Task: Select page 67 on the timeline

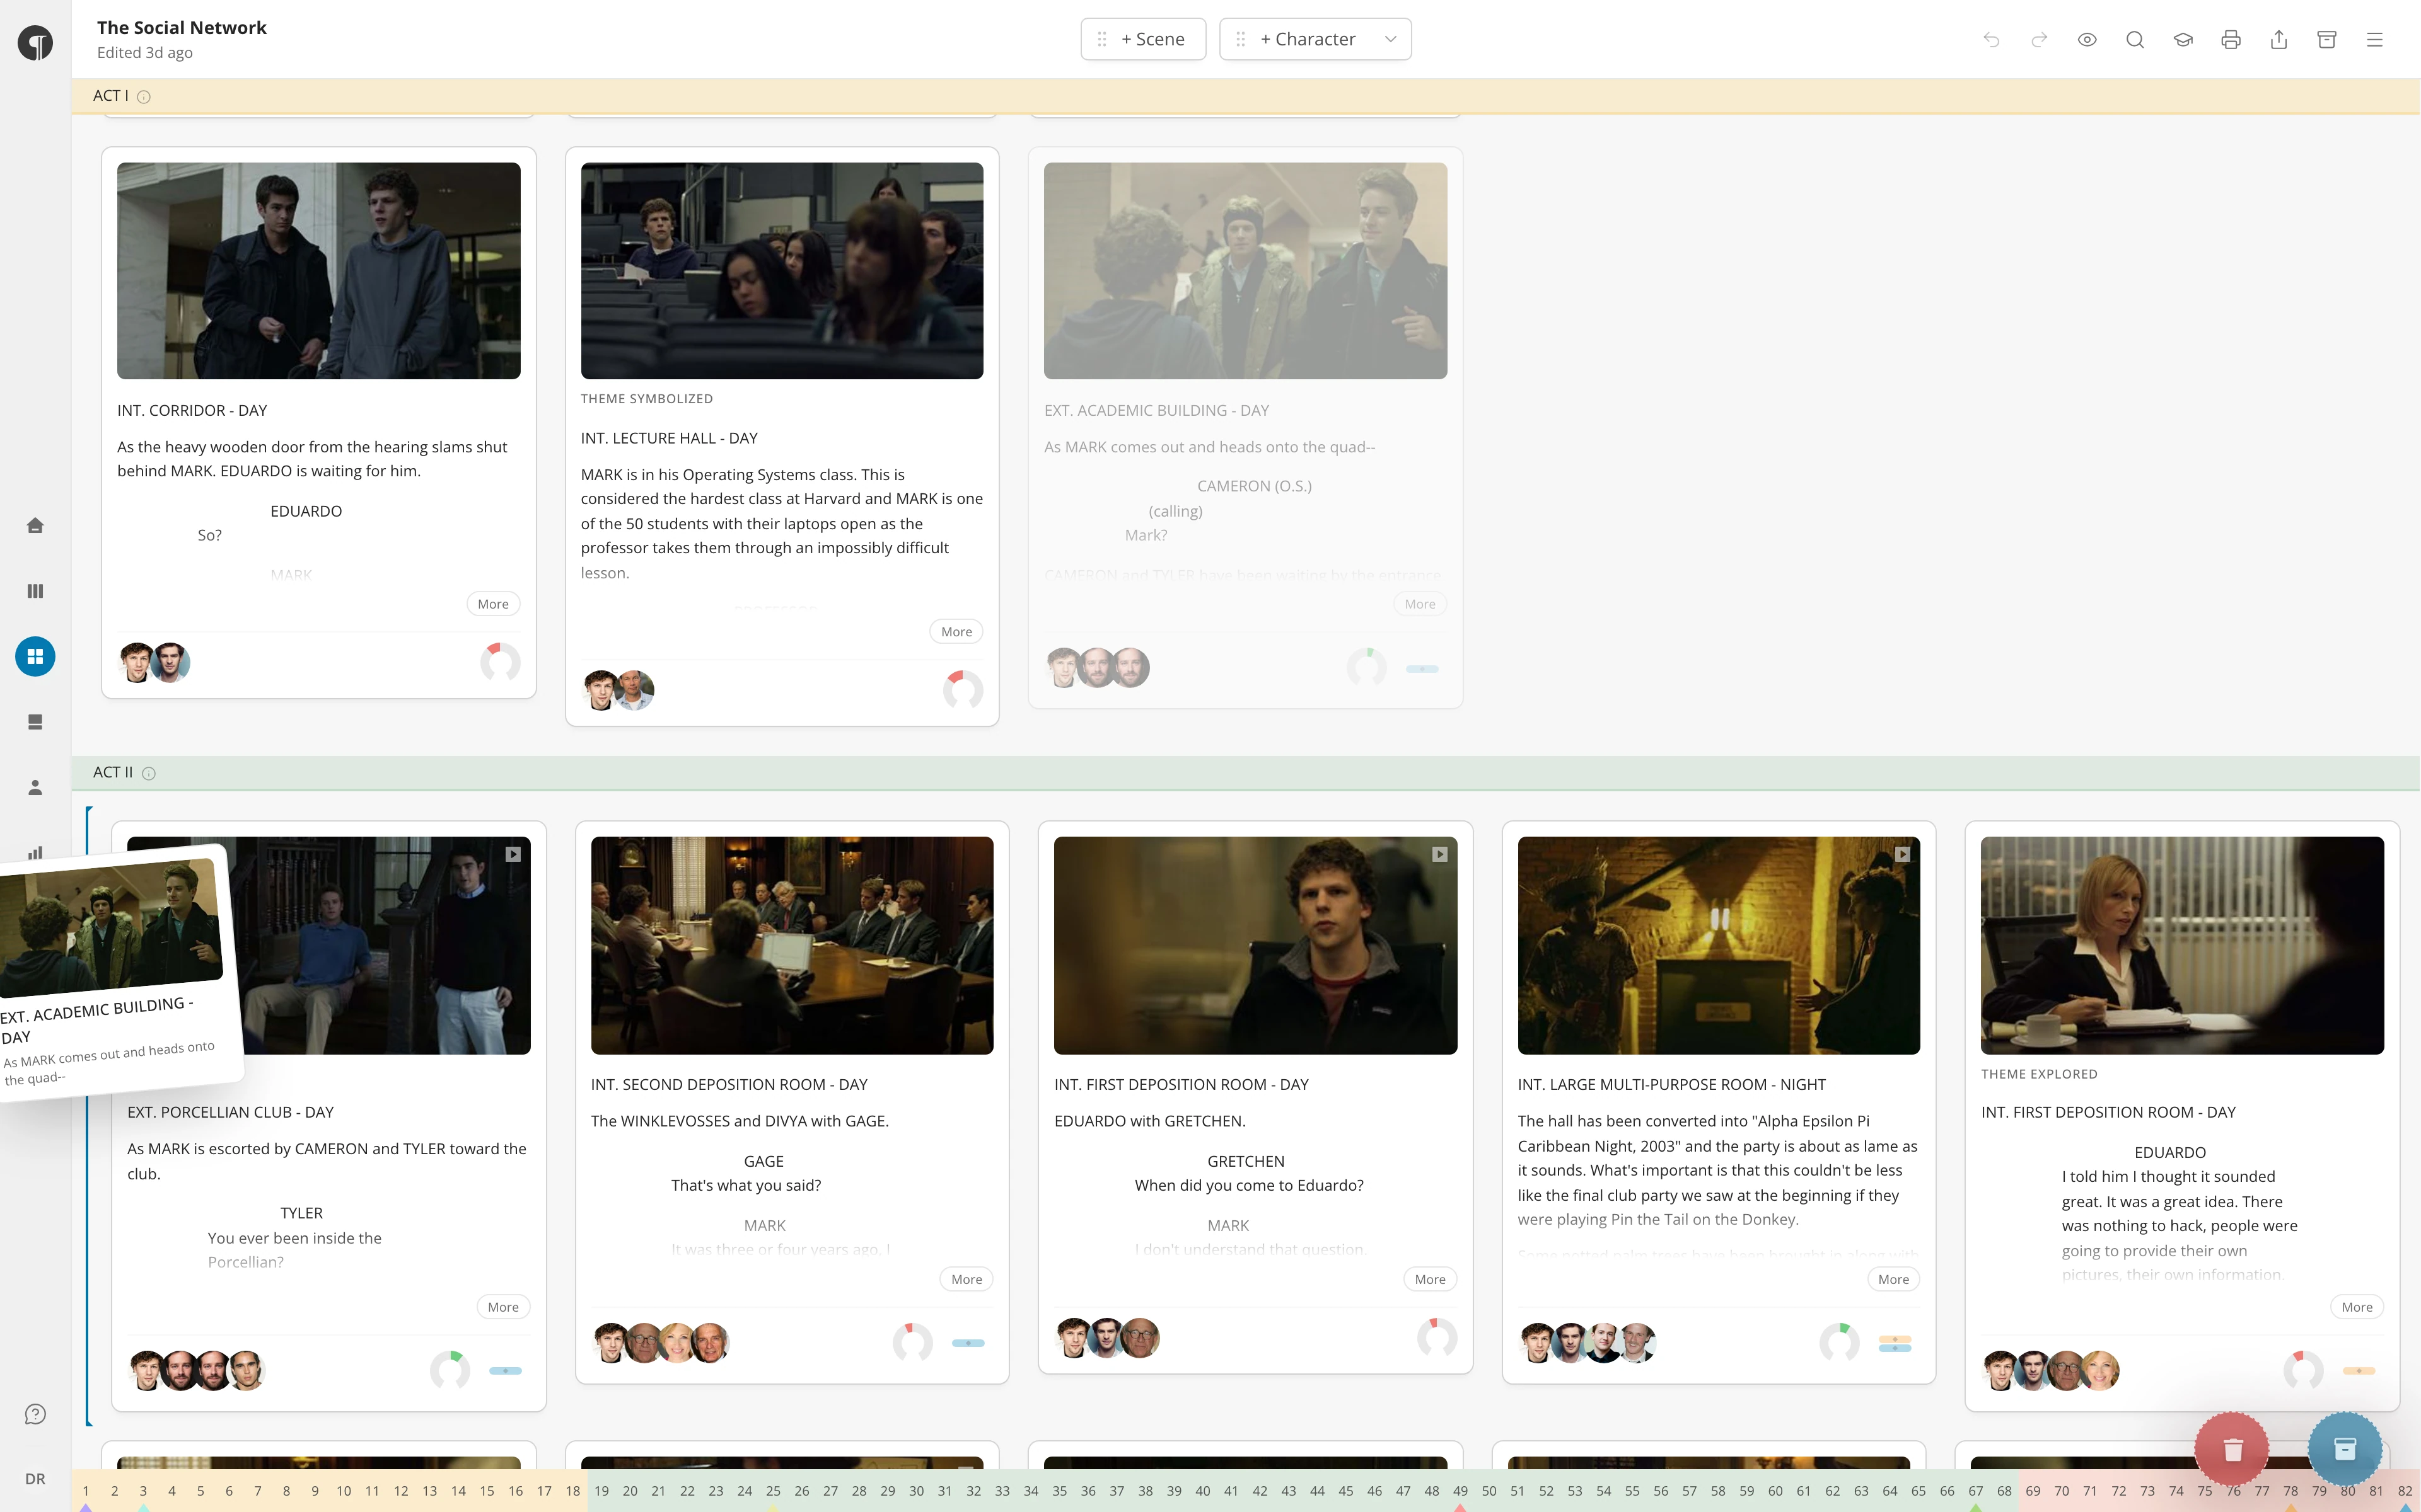Action: [x=1976, y=1491]
